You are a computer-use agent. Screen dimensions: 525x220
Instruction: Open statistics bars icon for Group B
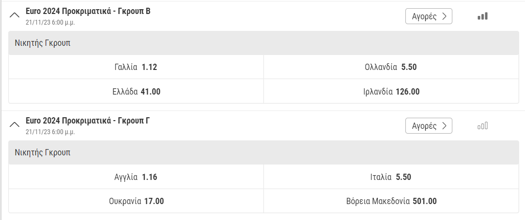click(x=482, y=16)
